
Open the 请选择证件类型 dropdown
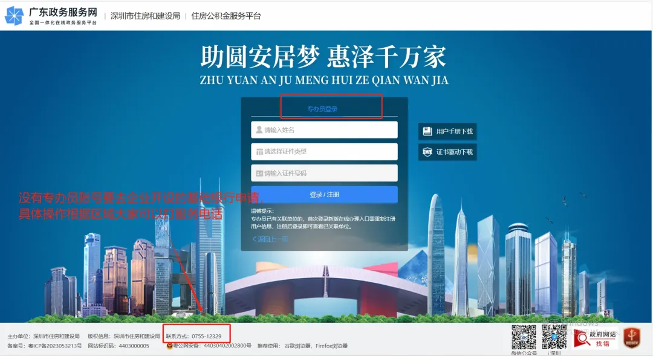tap(324, 152)
